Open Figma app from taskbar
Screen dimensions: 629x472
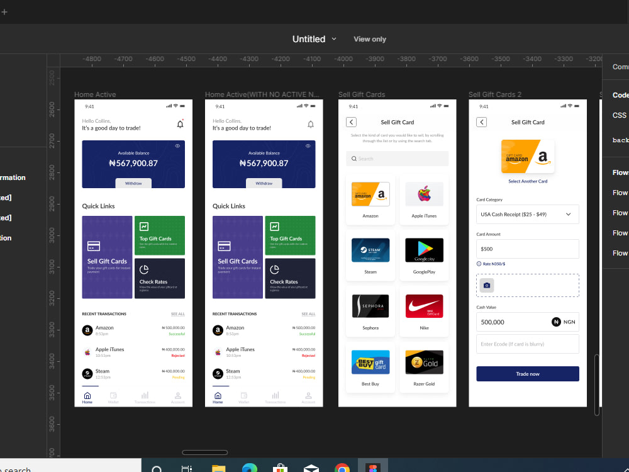[372, 467]
